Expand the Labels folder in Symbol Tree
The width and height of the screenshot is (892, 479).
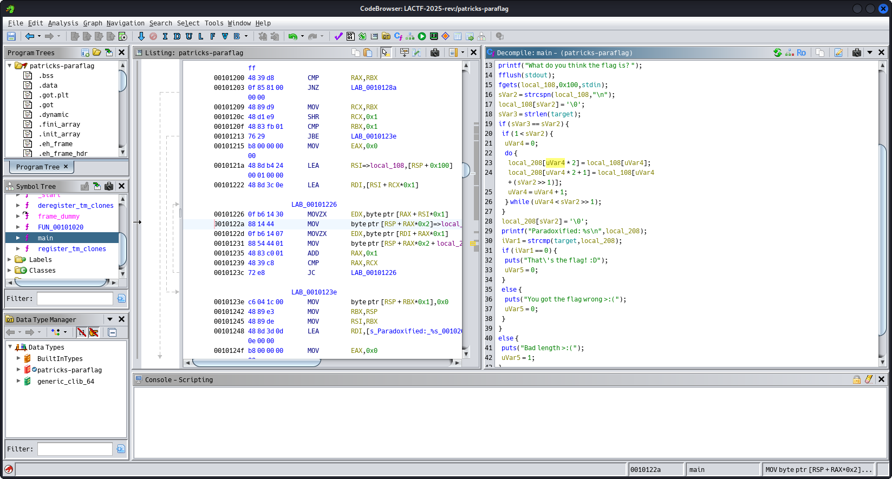coord(9,260)
